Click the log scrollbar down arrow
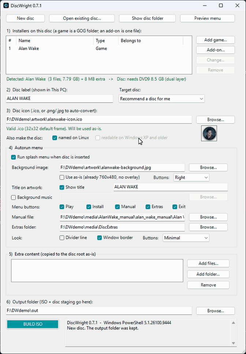Screen dimensions: 246x354 pyautogui.click(x=234, y=343)
